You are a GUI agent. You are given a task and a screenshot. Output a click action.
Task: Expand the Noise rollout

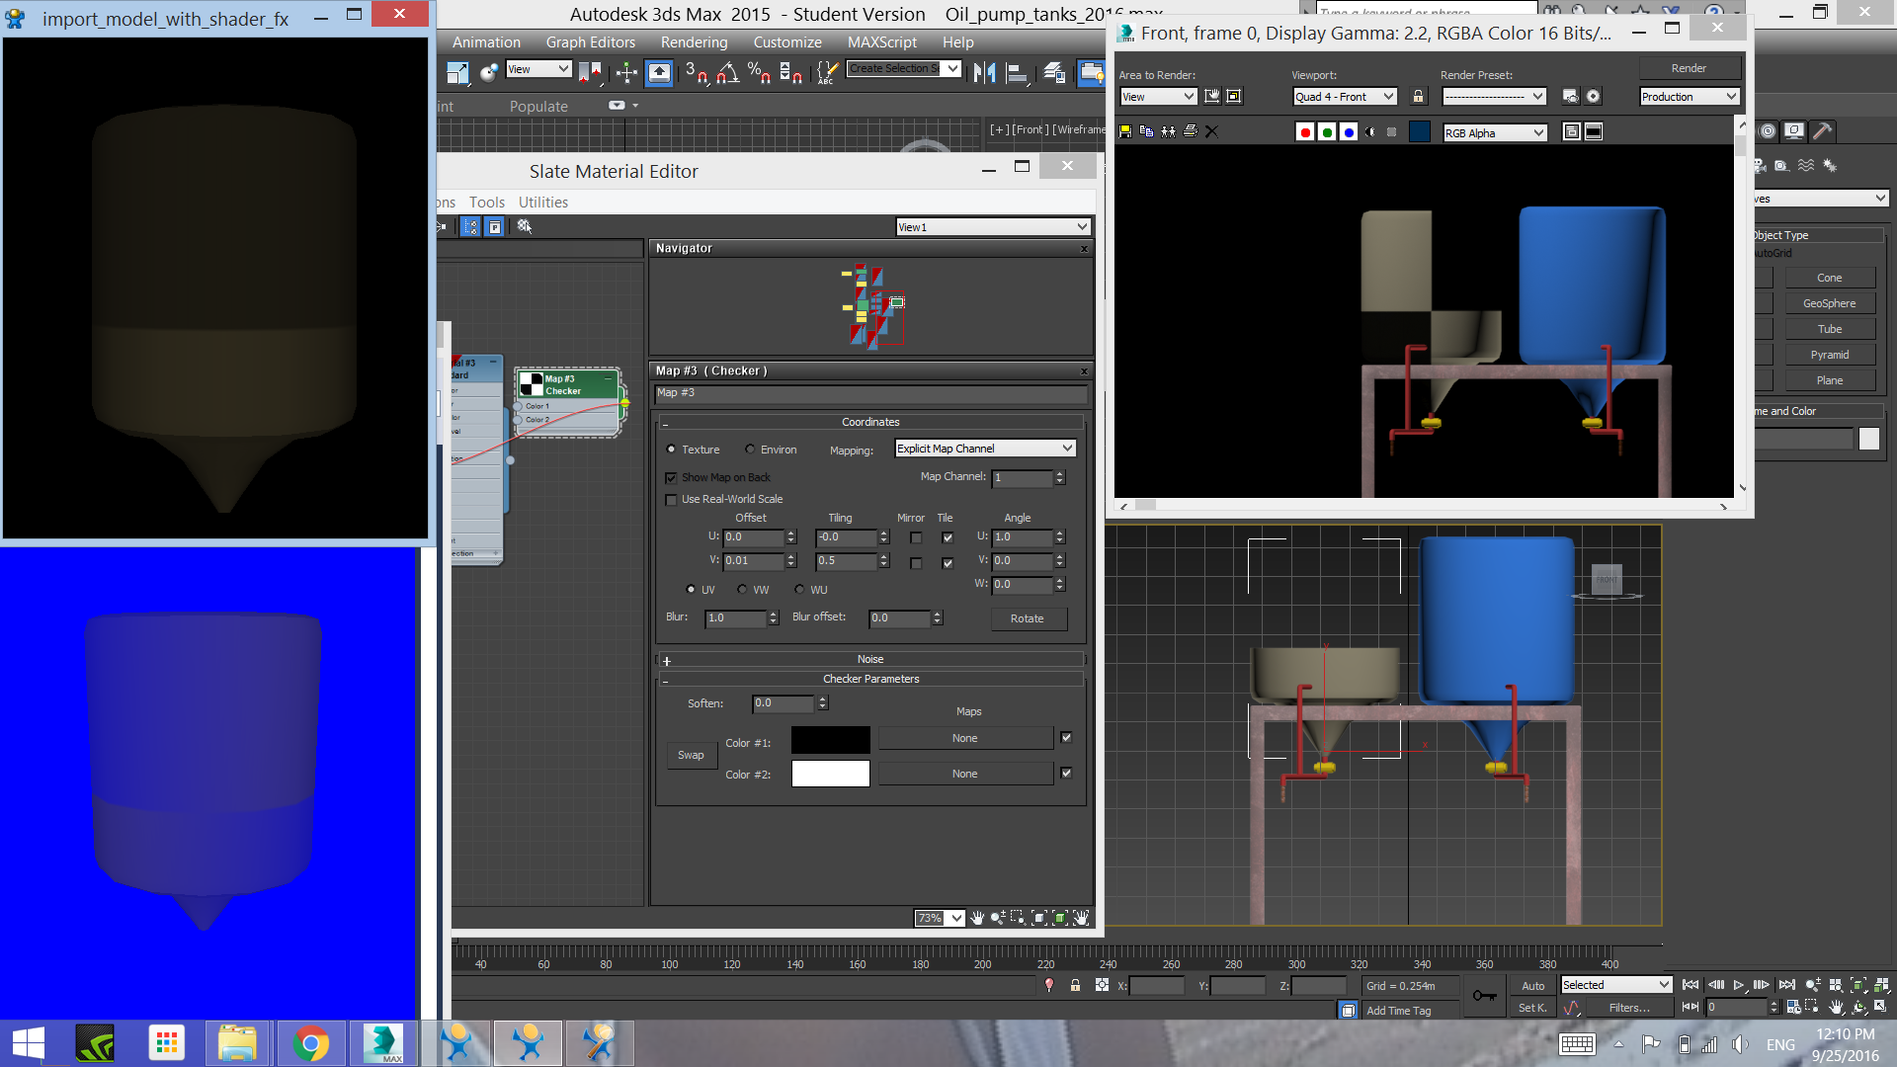870,660
